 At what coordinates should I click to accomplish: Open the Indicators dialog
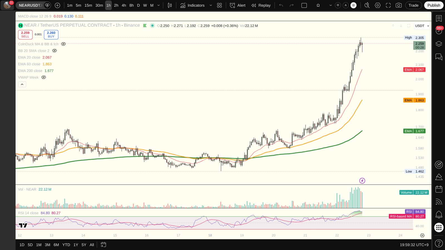pos(192,5)
